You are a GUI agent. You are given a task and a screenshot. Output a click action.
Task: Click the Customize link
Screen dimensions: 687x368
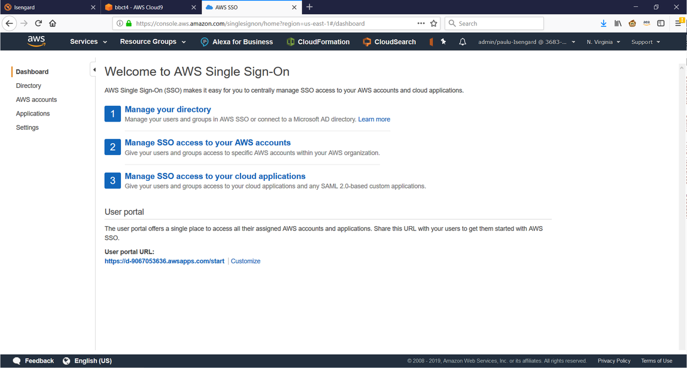coord(245,261)
